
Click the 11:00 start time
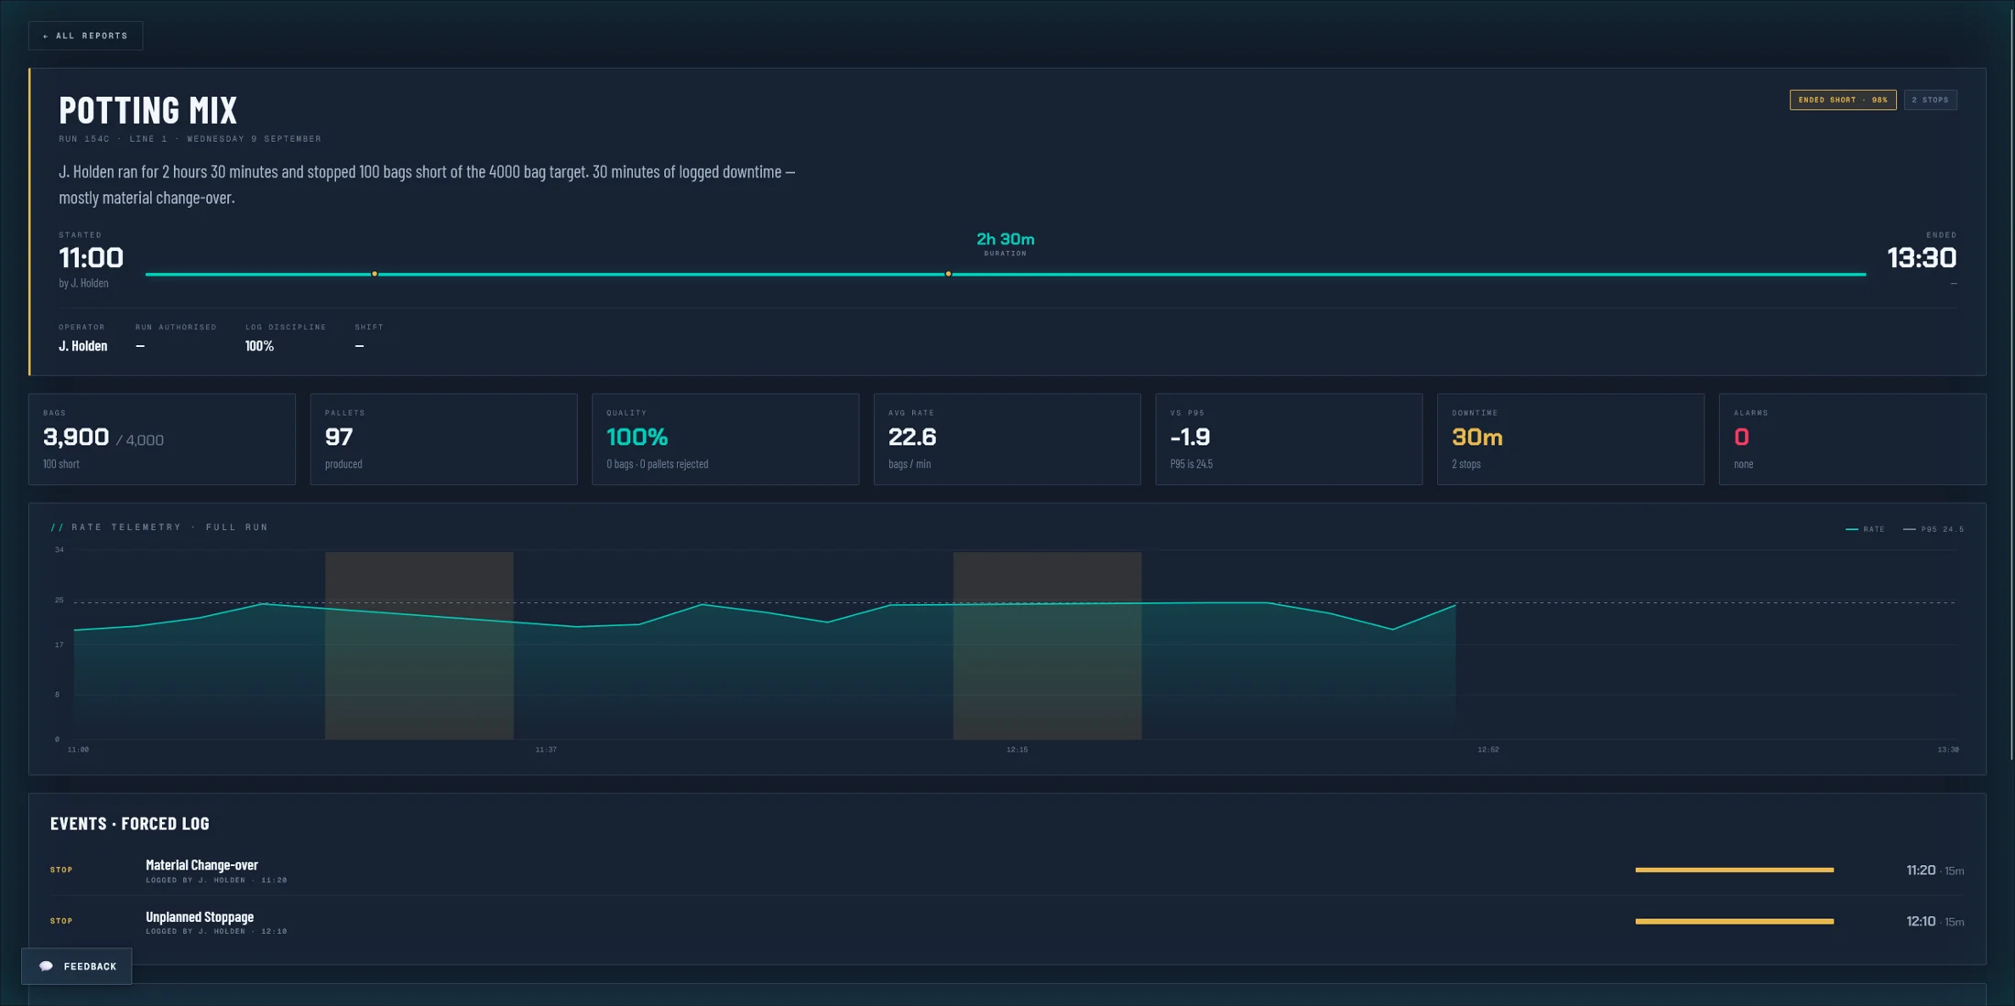tap(91, 258)
